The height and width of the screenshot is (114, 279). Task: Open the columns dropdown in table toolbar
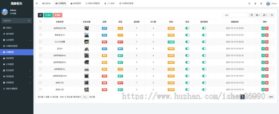coord(258,15)
